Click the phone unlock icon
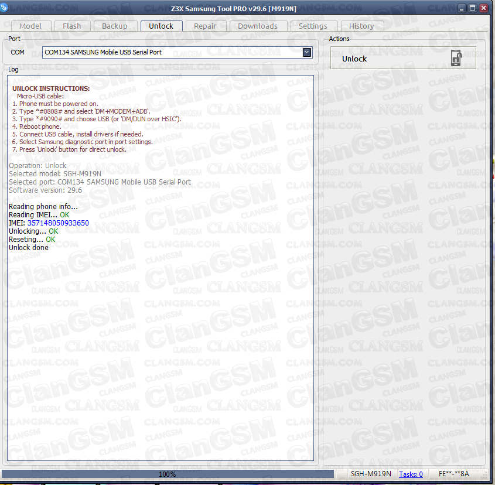 (456, 58)
